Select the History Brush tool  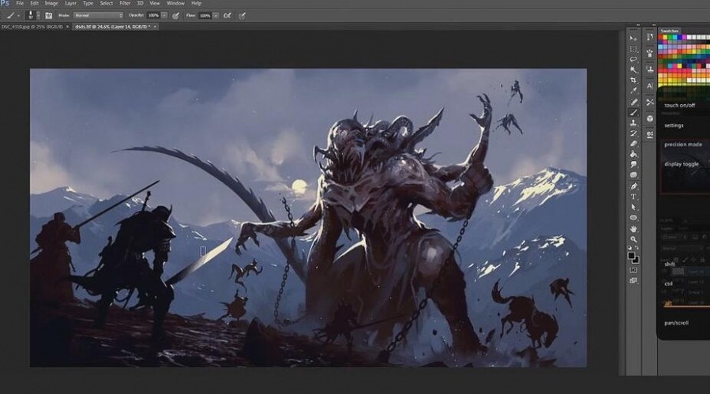click(633, 133)
